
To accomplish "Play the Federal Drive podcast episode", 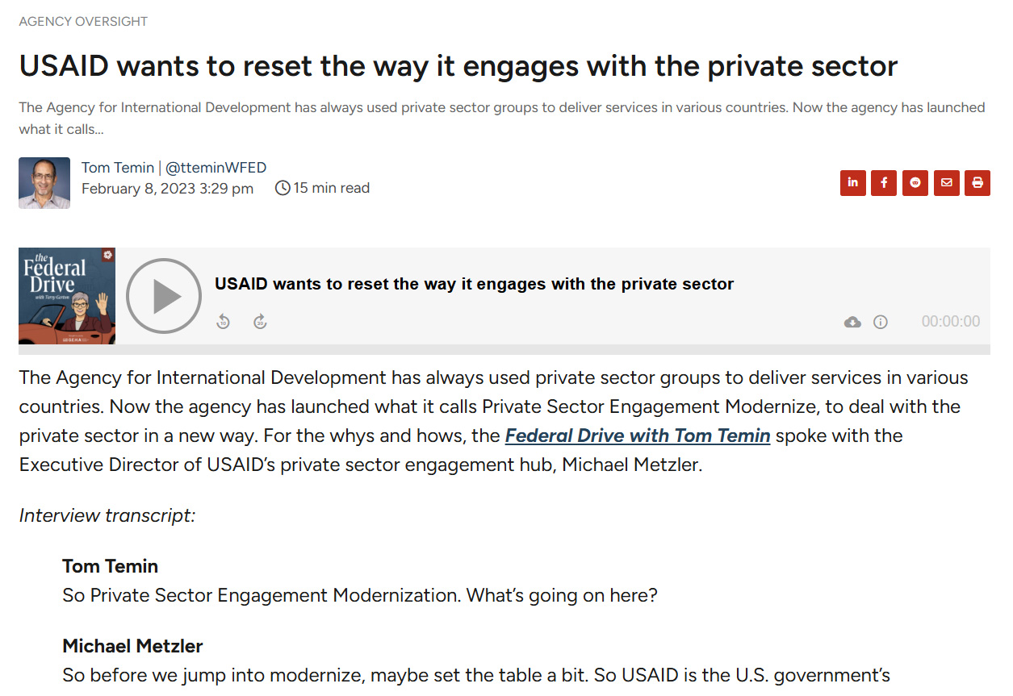I will [x=164, y=296].
